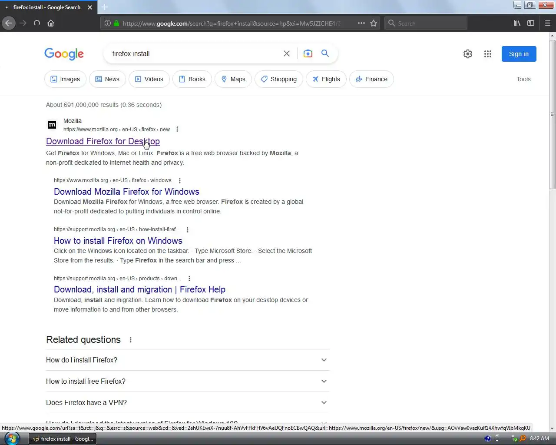Image resolution: width=556 pixels, height=445 pixels.
Task: Open the Firefox home page icon
Action: (x=51, y=23)
